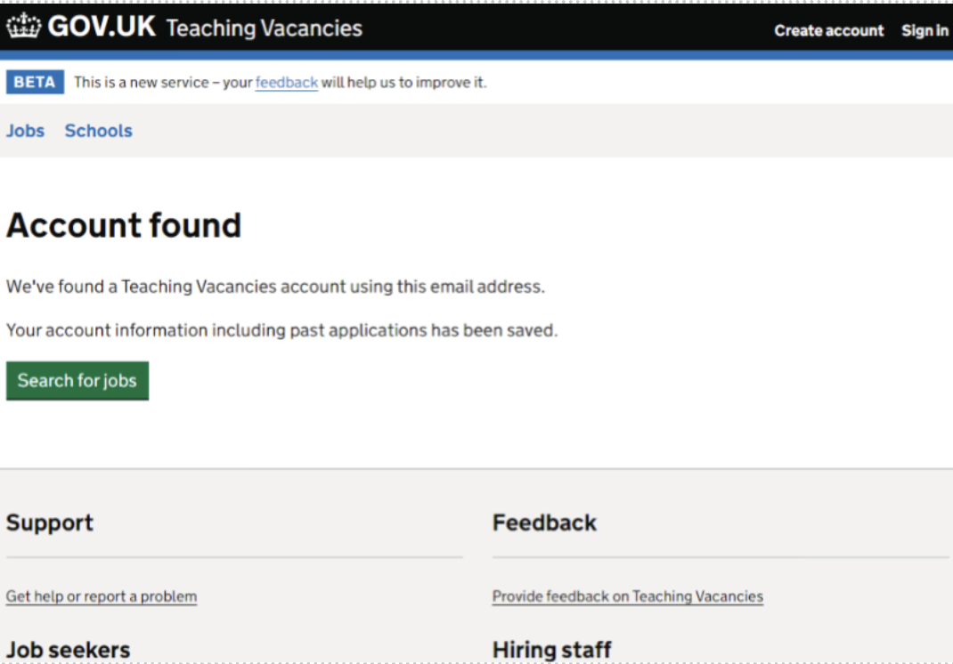This screenshot has height=664, width=953.
Task: Open Teaching Vacancies service home link
Action: [264, 28]
